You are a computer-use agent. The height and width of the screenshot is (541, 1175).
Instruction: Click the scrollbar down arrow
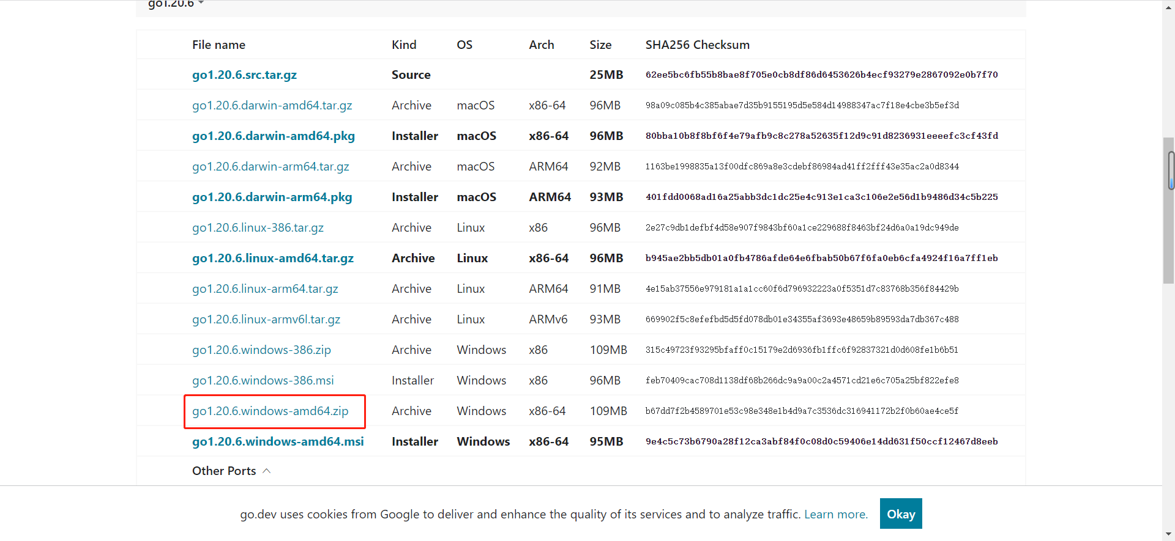click(x=1168, y=534)
